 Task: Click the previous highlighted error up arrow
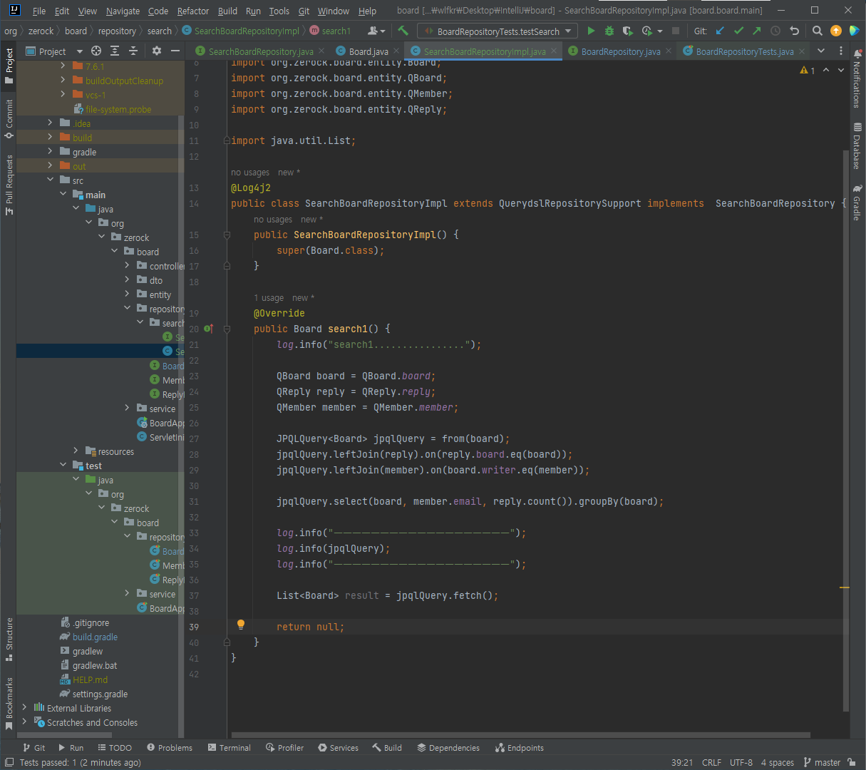[826, 70]
